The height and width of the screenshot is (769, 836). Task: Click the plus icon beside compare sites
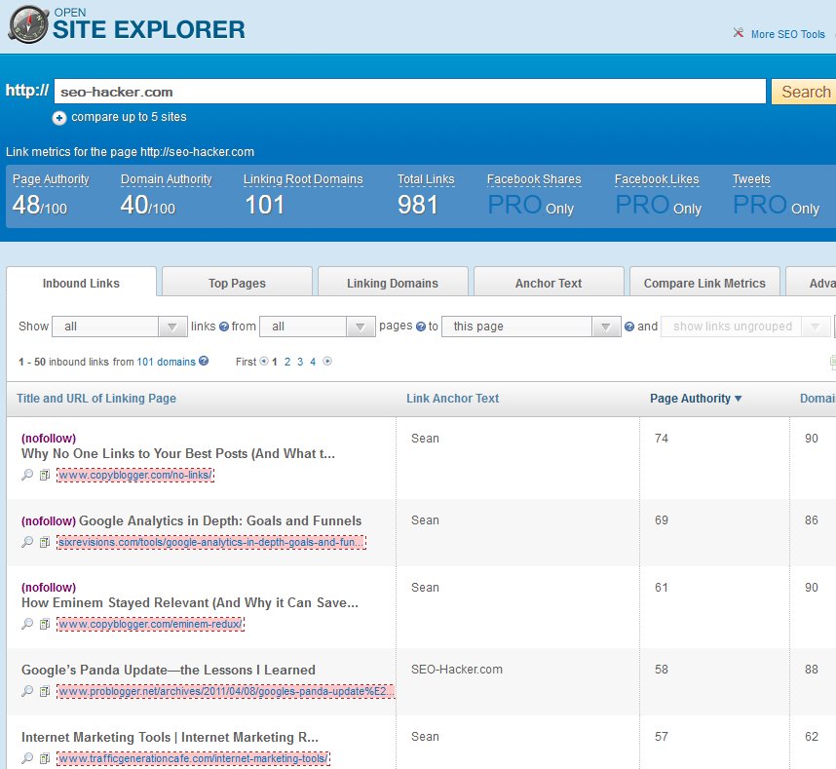point(59,118)
